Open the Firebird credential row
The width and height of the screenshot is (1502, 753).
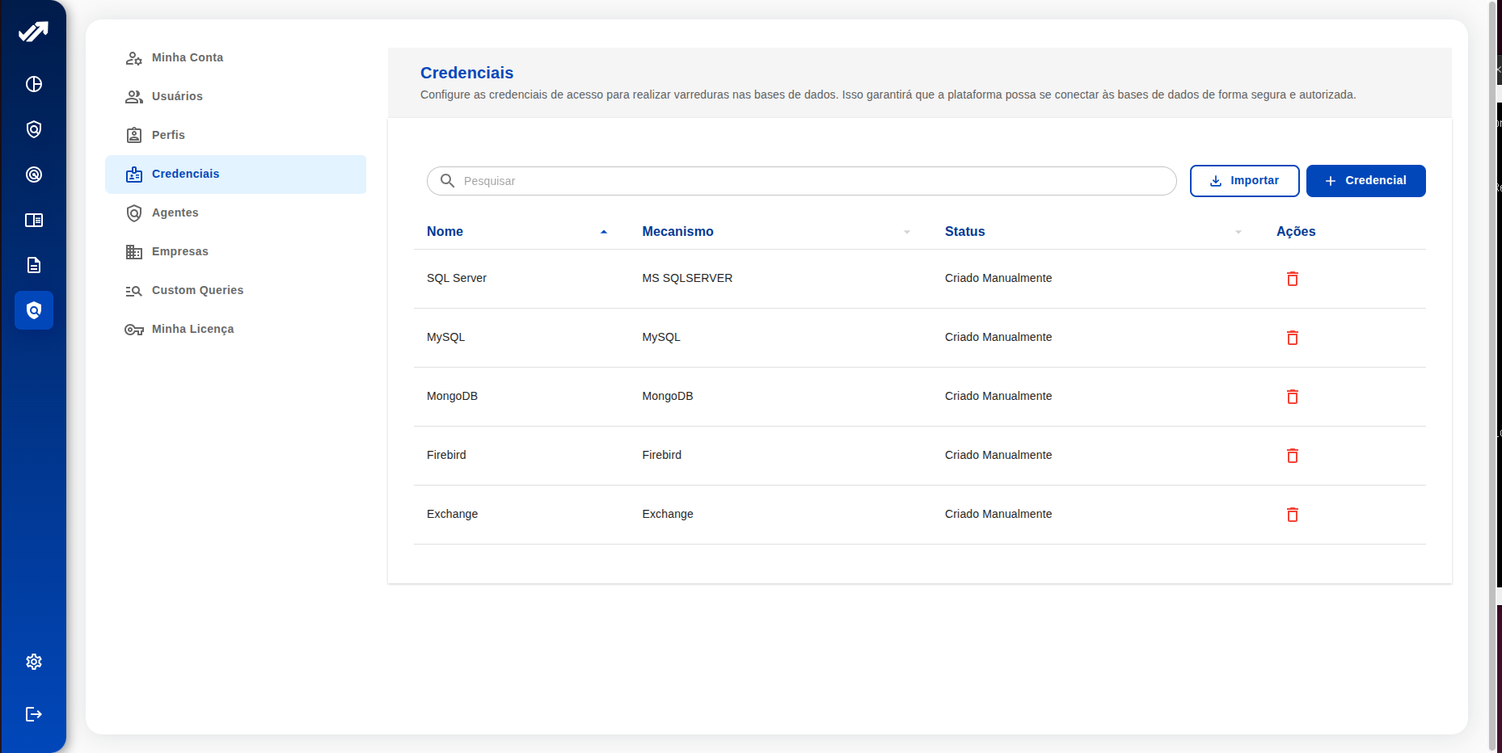pyautogui.click(x=446, y=455)
